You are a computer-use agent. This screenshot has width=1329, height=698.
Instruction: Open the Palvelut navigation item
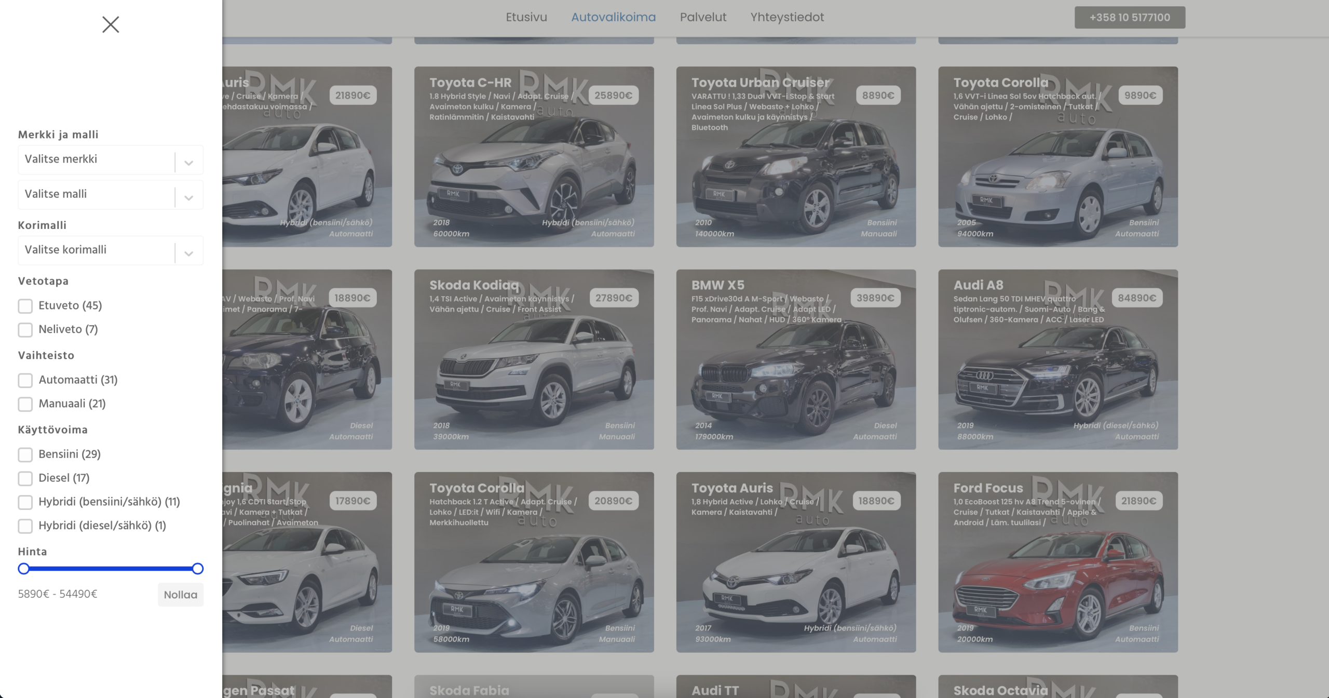(x=703, y=17)
